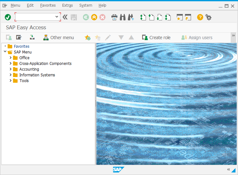Open the Edit menu
The width and height of the screenshot is (238, 175).
[30, 5]
